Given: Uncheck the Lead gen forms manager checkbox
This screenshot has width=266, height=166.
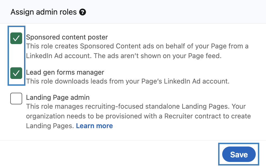Looking at the screenshot, I should [16, 73].
